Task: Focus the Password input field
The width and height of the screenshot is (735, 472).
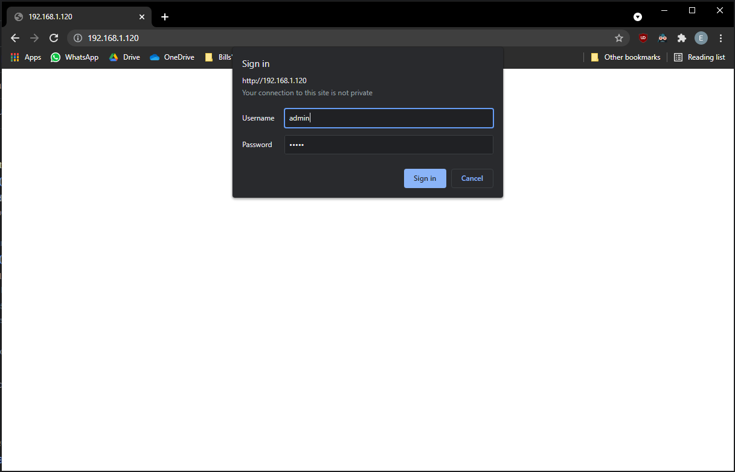Action: (x=388, y=145)
